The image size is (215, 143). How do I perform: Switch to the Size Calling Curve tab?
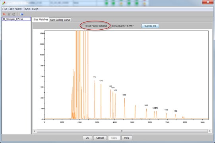point(60,20)
